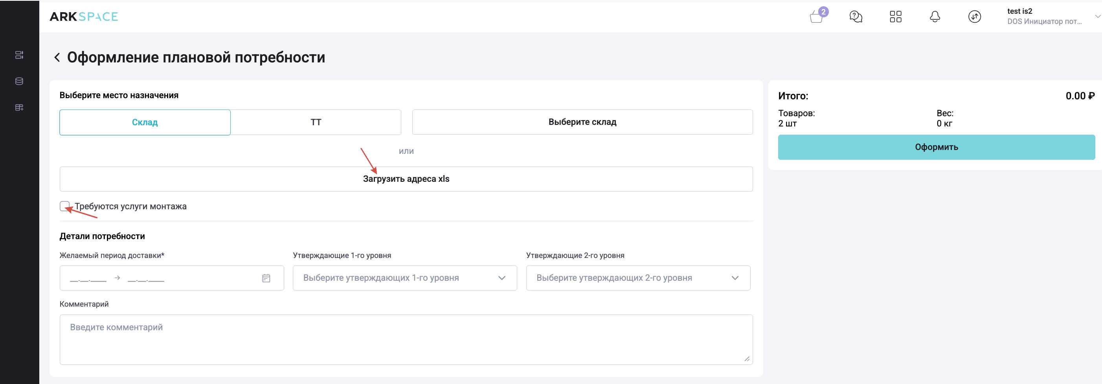The width and height of the screenshot is (1102, 384).
Task: Click "Загрузить адреса xls" button
Action: (x=406, y=179)
